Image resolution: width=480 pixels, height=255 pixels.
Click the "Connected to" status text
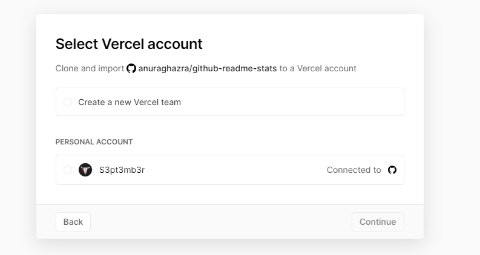pyautogui.click(x=353, y=170)
